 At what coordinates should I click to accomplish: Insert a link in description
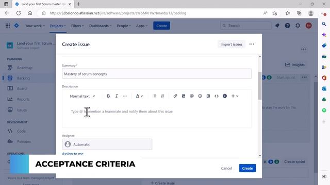175,96
